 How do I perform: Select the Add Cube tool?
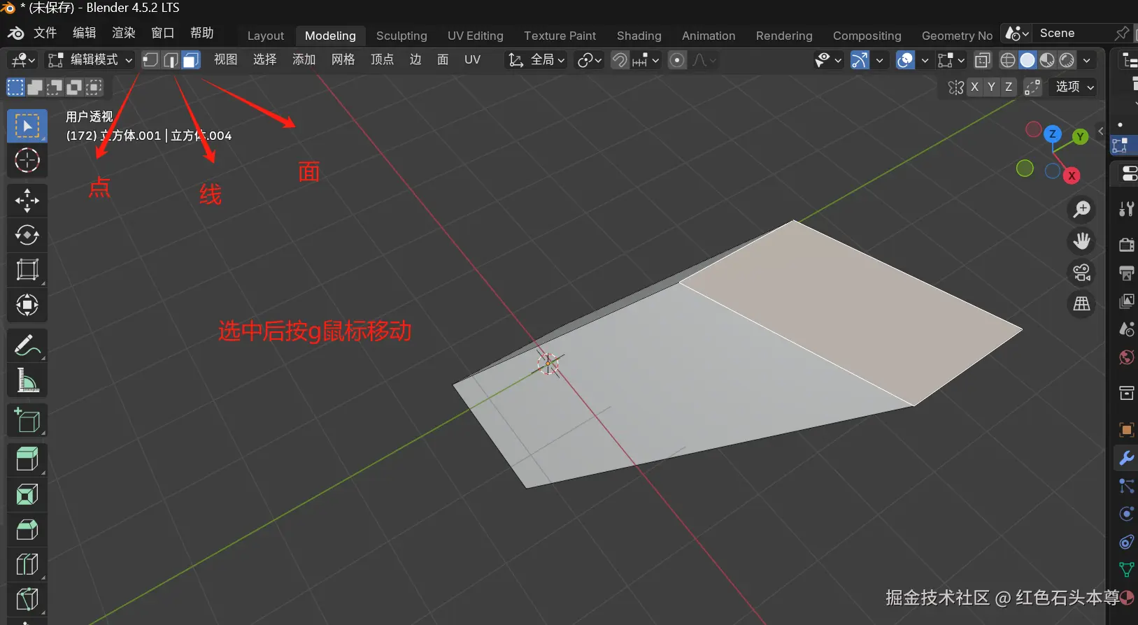coord(27,420)
